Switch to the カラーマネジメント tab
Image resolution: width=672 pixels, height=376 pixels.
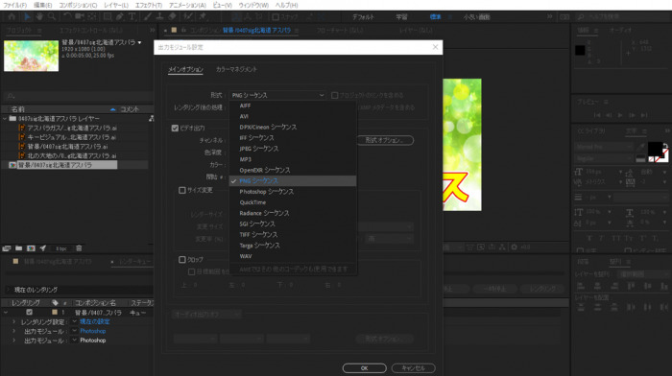(236, 69)
